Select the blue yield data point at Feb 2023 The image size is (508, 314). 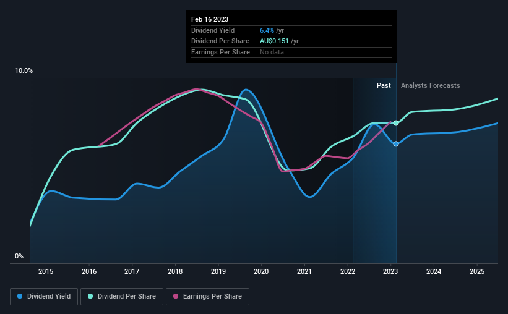pyautogui.click(x=396, y=144)
